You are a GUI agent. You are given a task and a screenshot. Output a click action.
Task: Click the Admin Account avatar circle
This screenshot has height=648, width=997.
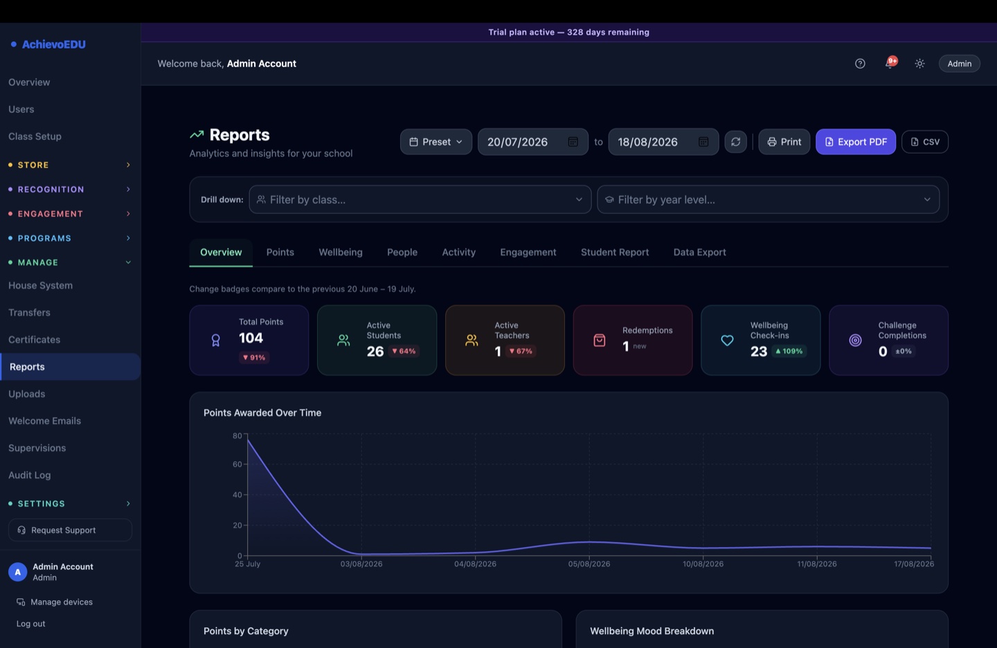[17, 572]
